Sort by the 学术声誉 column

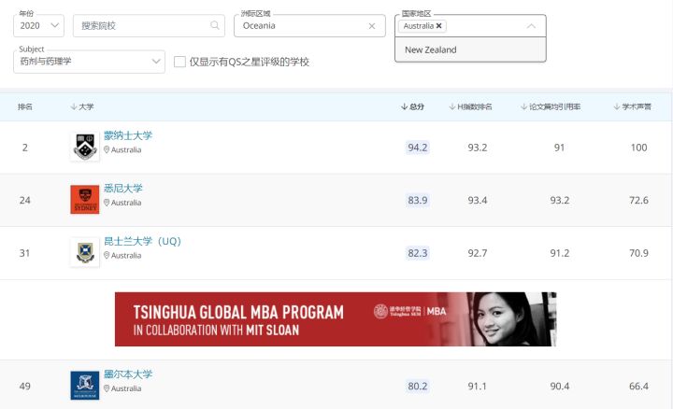click(x=632, y=106)
